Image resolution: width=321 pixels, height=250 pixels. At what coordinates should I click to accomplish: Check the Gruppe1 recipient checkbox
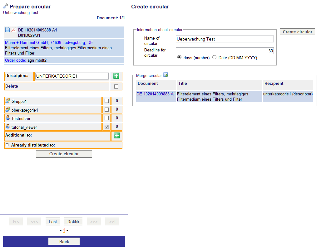[x=107, y=101]
